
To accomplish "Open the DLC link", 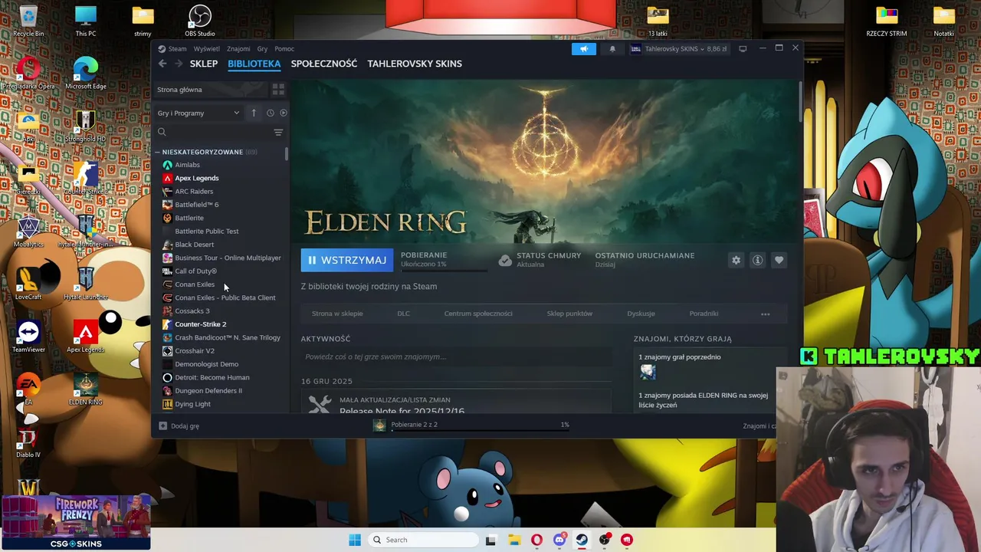I will (x=403, y=314).
